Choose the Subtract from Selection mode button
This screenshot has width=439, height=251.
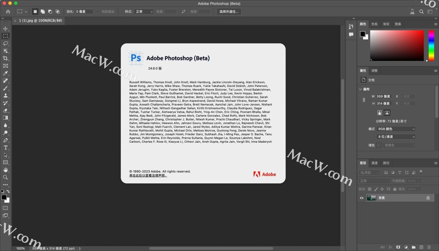coord(50,11)
